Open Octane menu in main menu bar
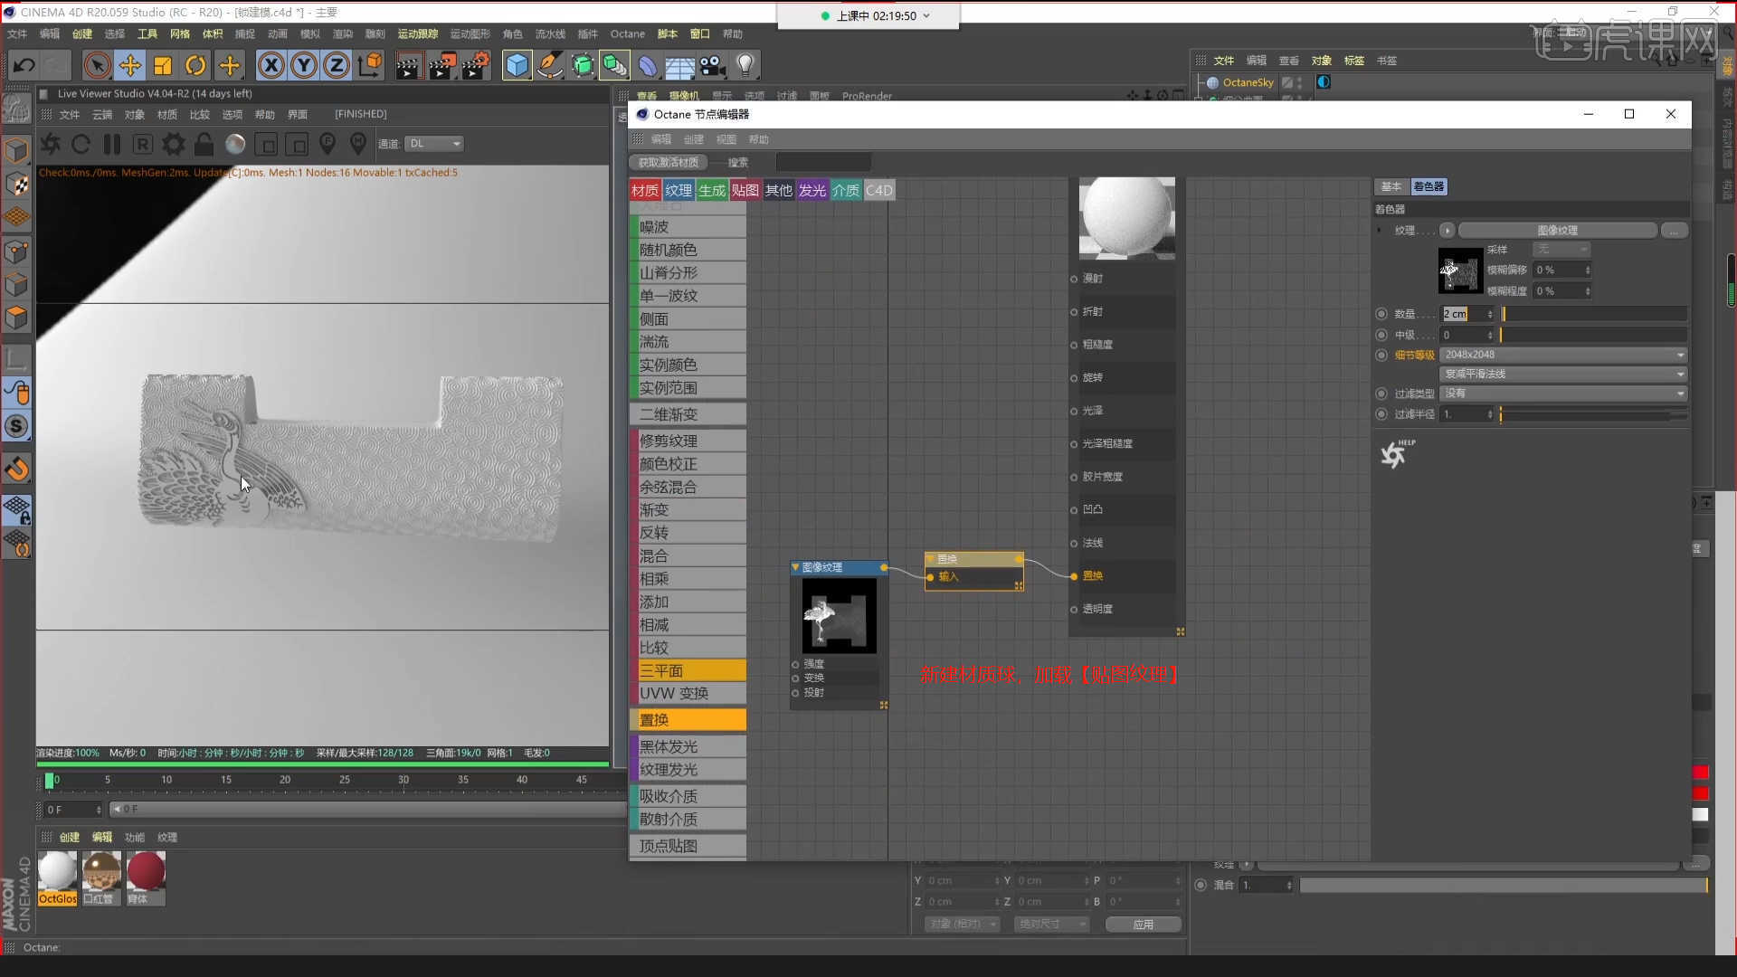This screenshot has height=977, width=1737. [627, 34]
